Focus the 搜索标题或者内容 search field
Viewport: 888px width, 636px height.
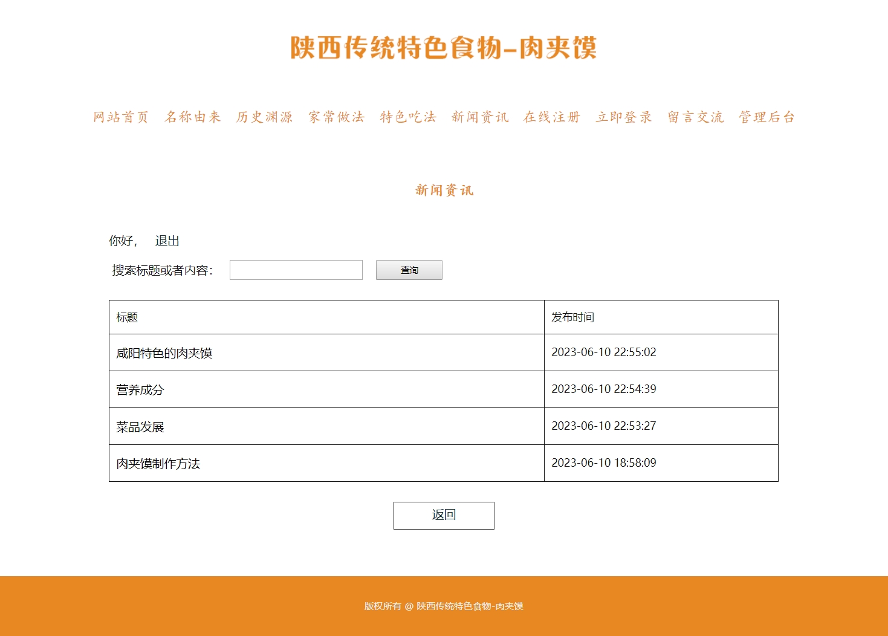point(296,270)
